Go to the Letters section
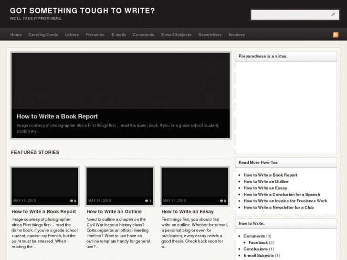The width and height of the screenshot is (347, 260). [72, 35]
